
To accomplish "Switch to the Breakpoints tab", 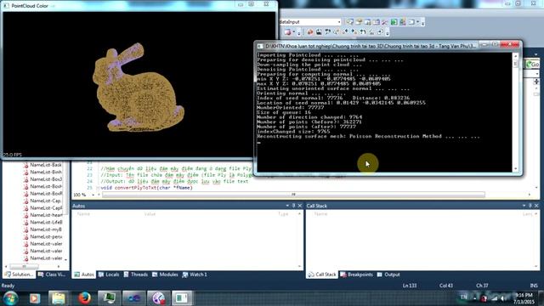I will (x=356, y=275).
